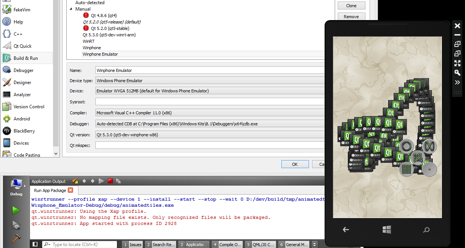Zoom the emulator display

click(x=457, y=73)
